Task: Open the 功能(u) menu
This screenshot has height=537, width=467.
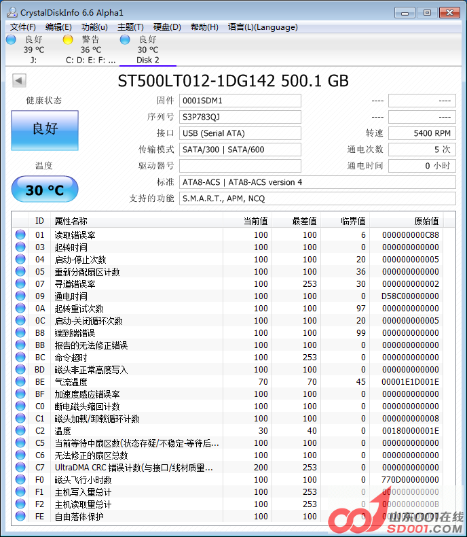Action: (94, 27)
